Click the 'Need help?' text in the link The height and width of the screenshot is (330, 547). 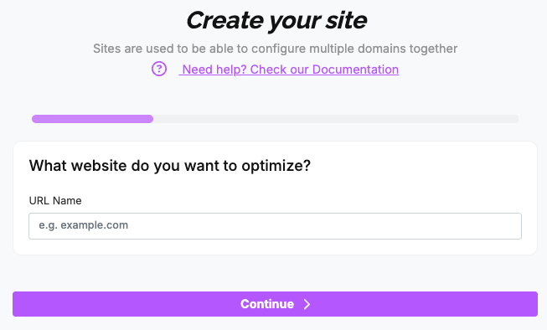click(214, 70)
